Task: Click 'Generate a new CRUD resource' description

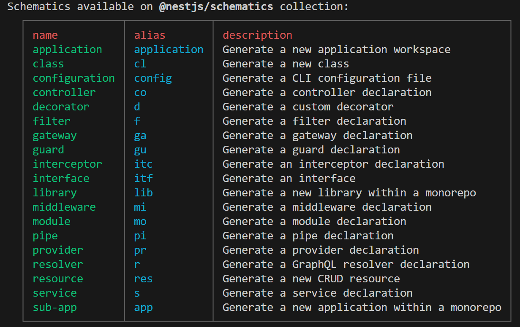Action: (311, 279)
